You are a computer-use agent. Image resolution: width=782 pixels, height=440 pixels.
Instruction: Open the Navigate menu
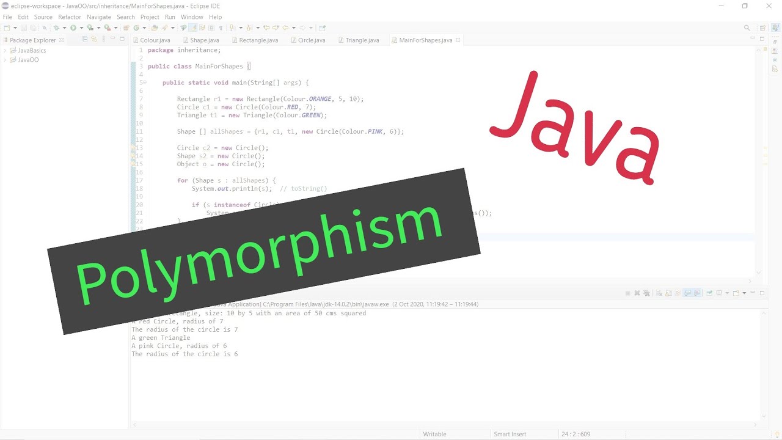point(99,17)
